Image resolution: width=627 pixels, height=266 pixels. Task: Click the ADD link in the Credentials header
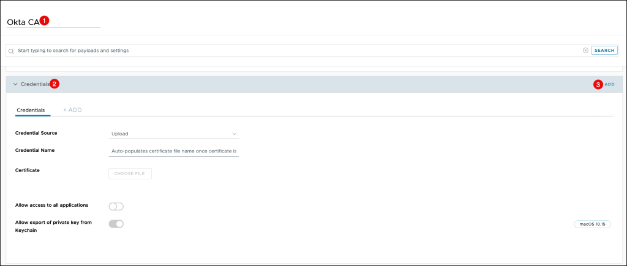coord(609,84)
